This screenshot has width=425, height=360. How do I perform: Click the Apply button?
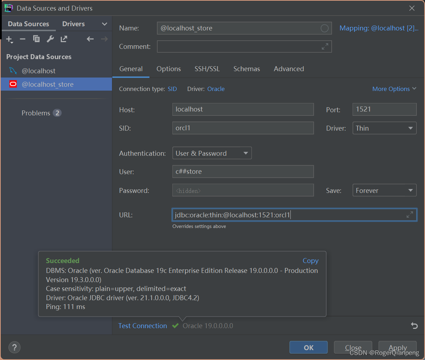[x=397, y=348]
